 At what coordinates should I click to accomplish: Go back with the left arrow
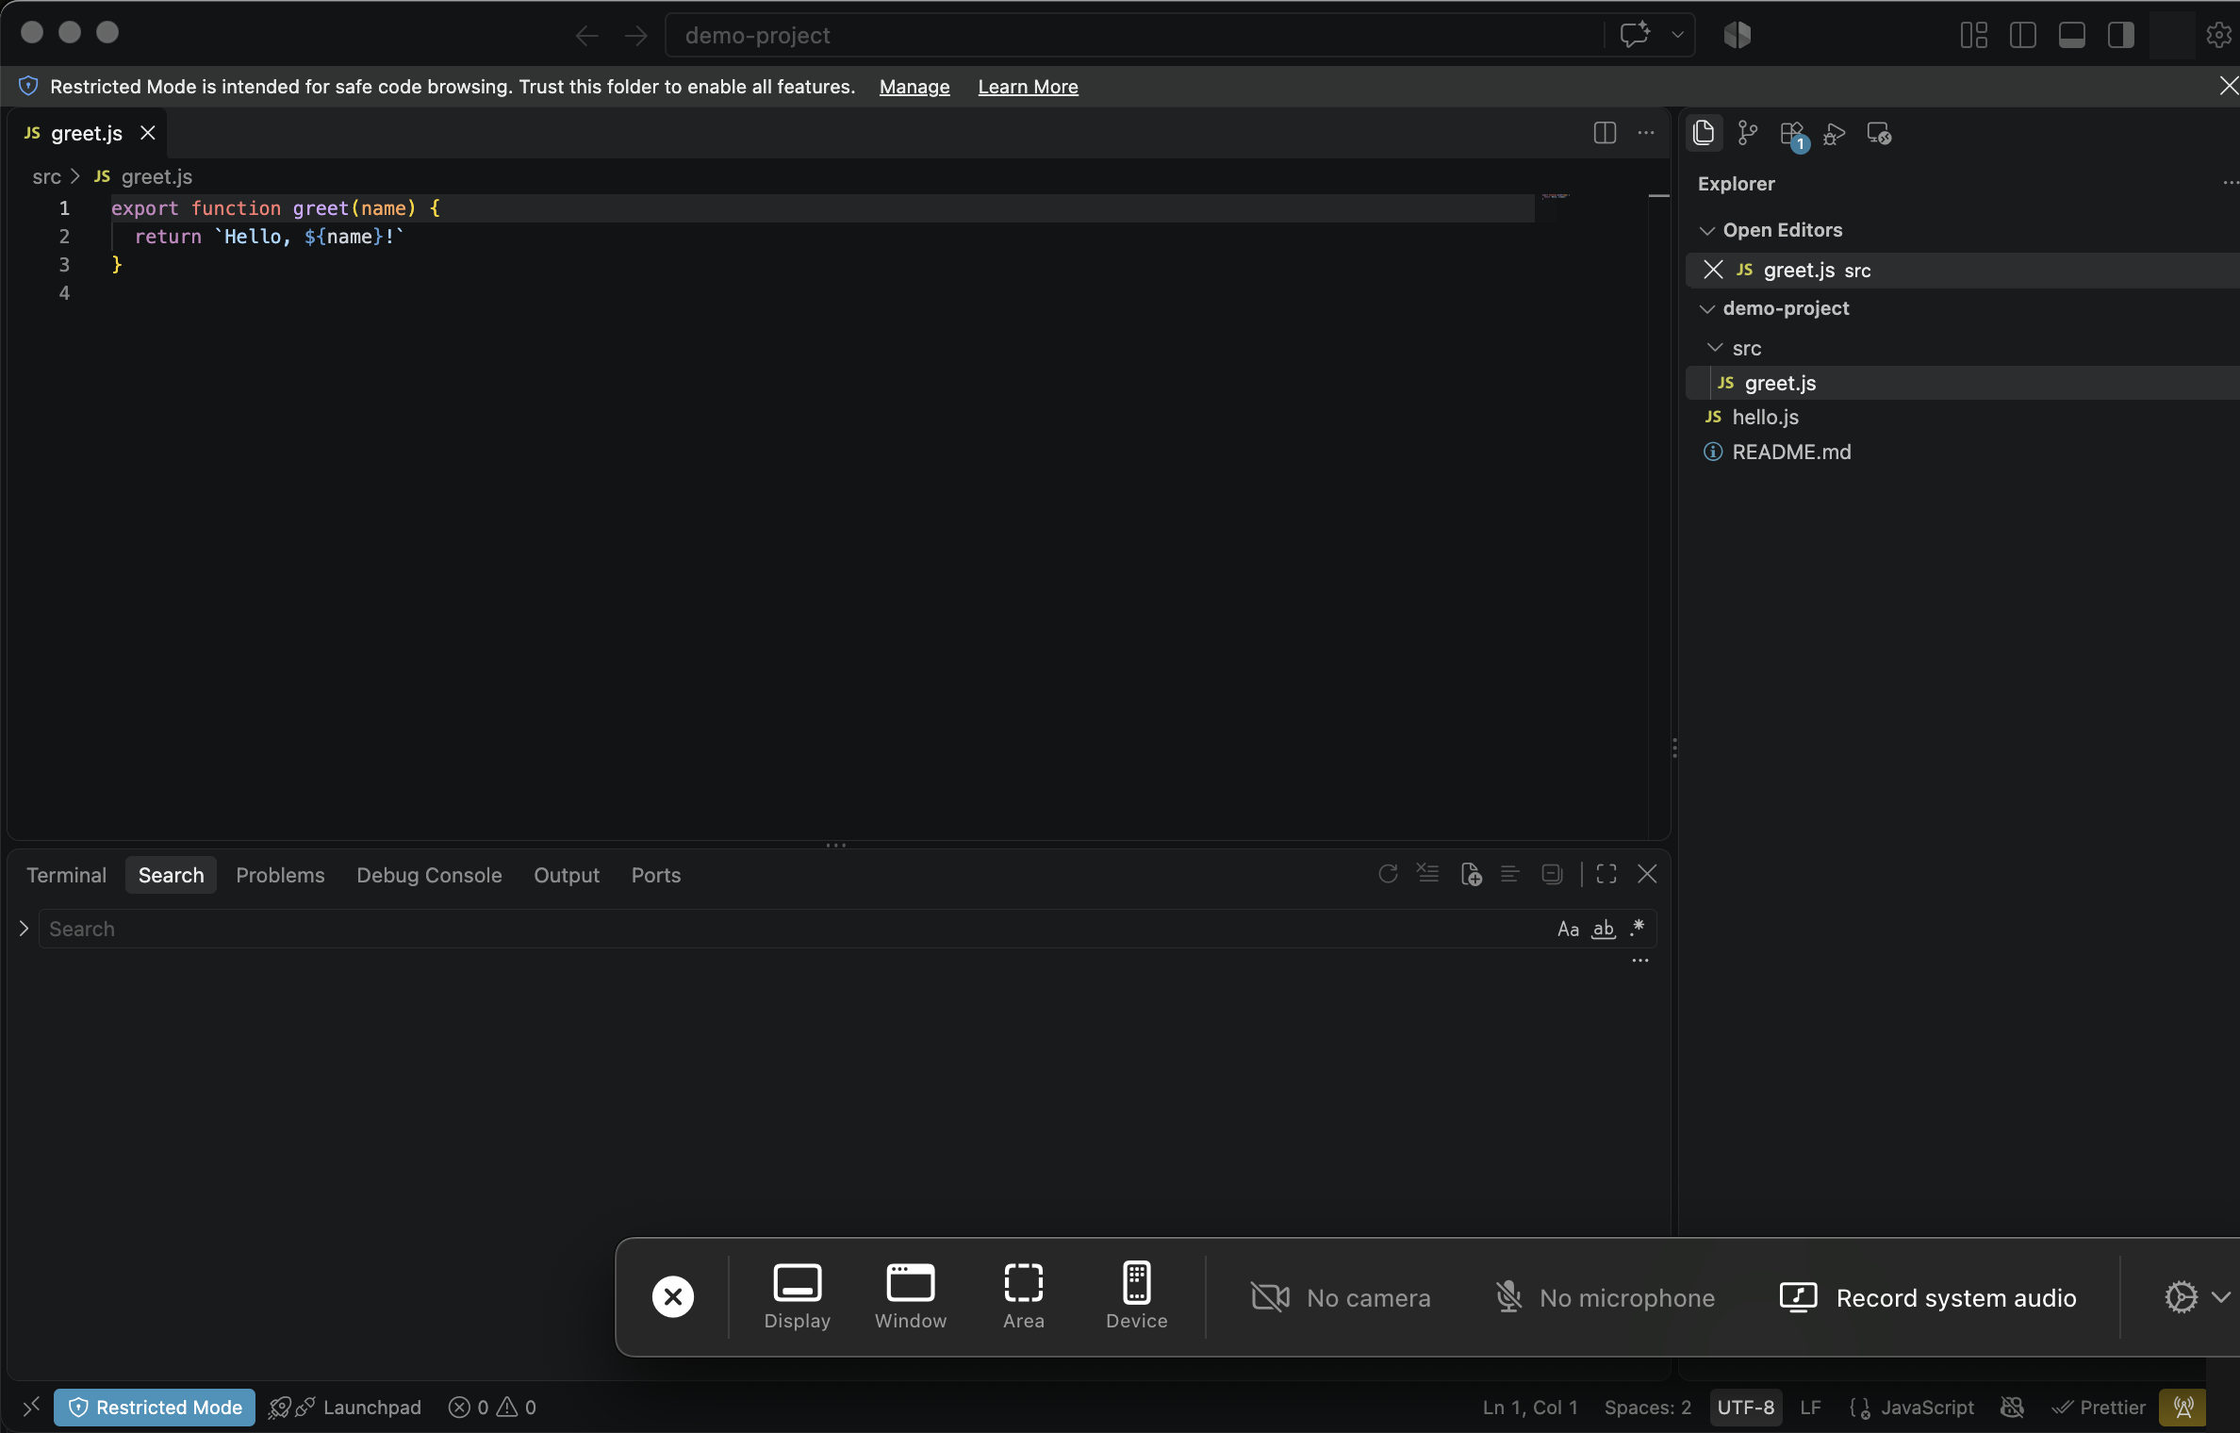(586, 36)
